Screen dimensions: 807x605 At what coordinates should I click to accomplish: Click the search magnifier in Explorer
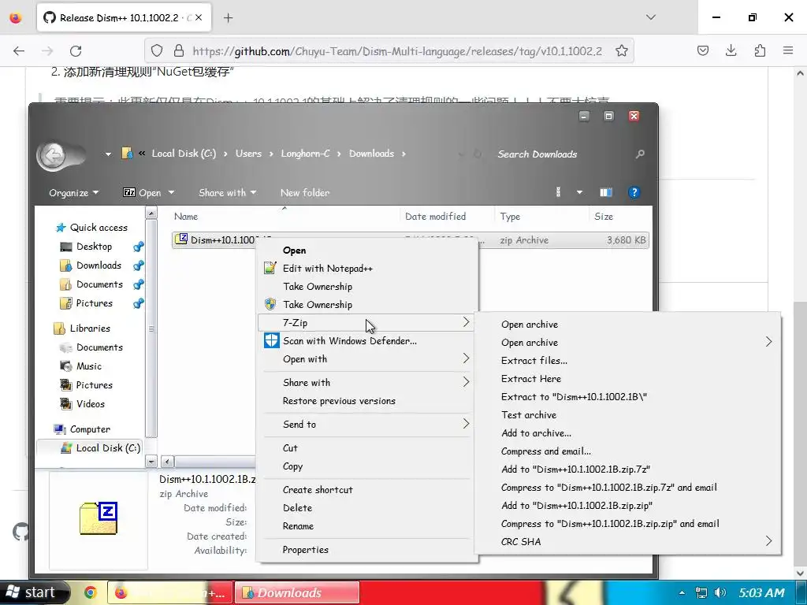pyautogui.click(x=640, y=154)
